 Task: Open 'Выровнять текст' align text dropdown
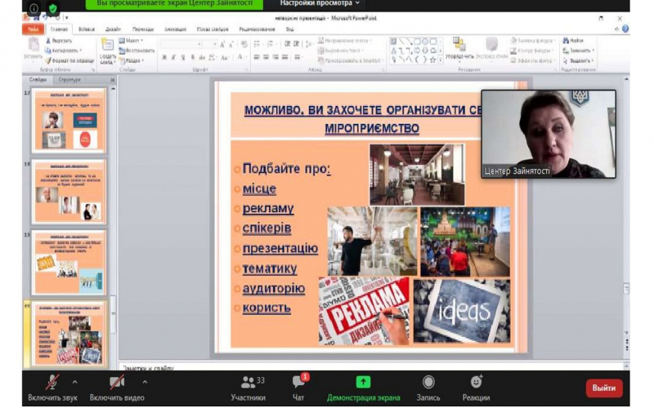pos(341,51)
